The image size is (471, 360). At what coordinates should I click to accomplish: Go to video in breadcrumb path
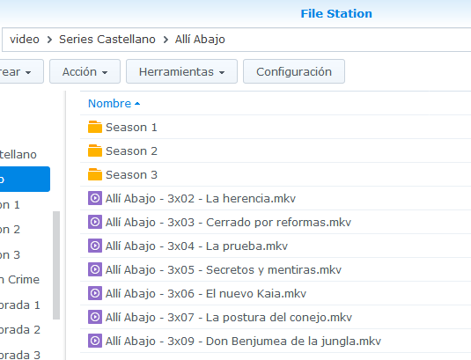point(25,40)
